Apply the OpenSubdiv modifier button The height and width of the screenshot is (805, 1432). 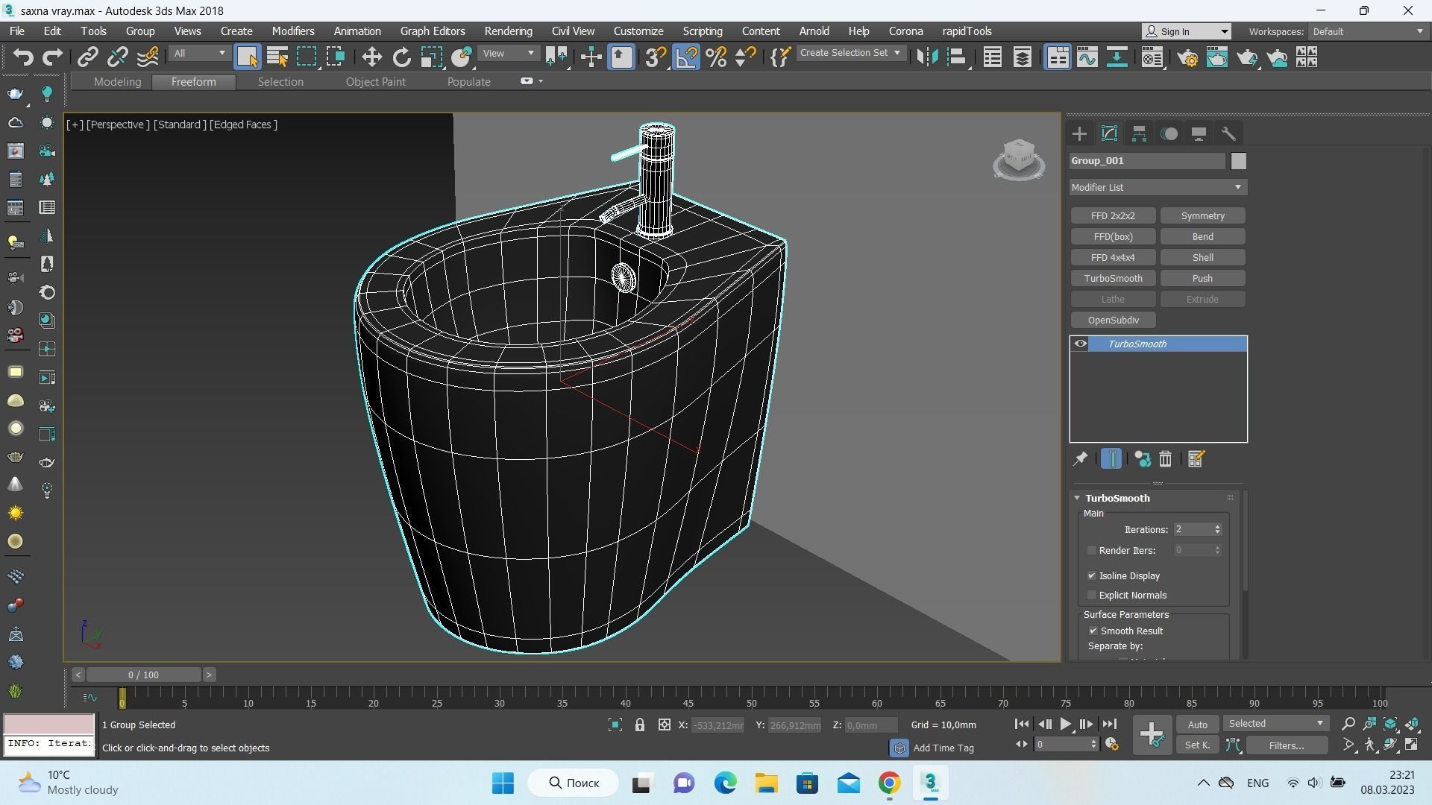coord(1113,321)
